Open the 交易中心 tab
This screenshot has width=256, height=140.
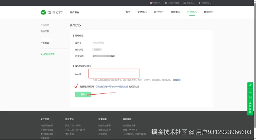coord(142,12)
